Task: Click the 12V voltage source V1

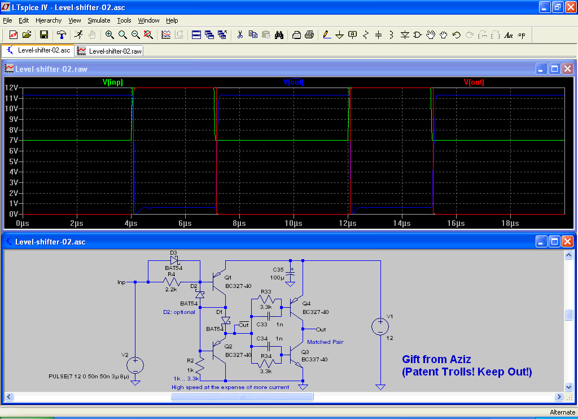Action: tap(380, 326)
